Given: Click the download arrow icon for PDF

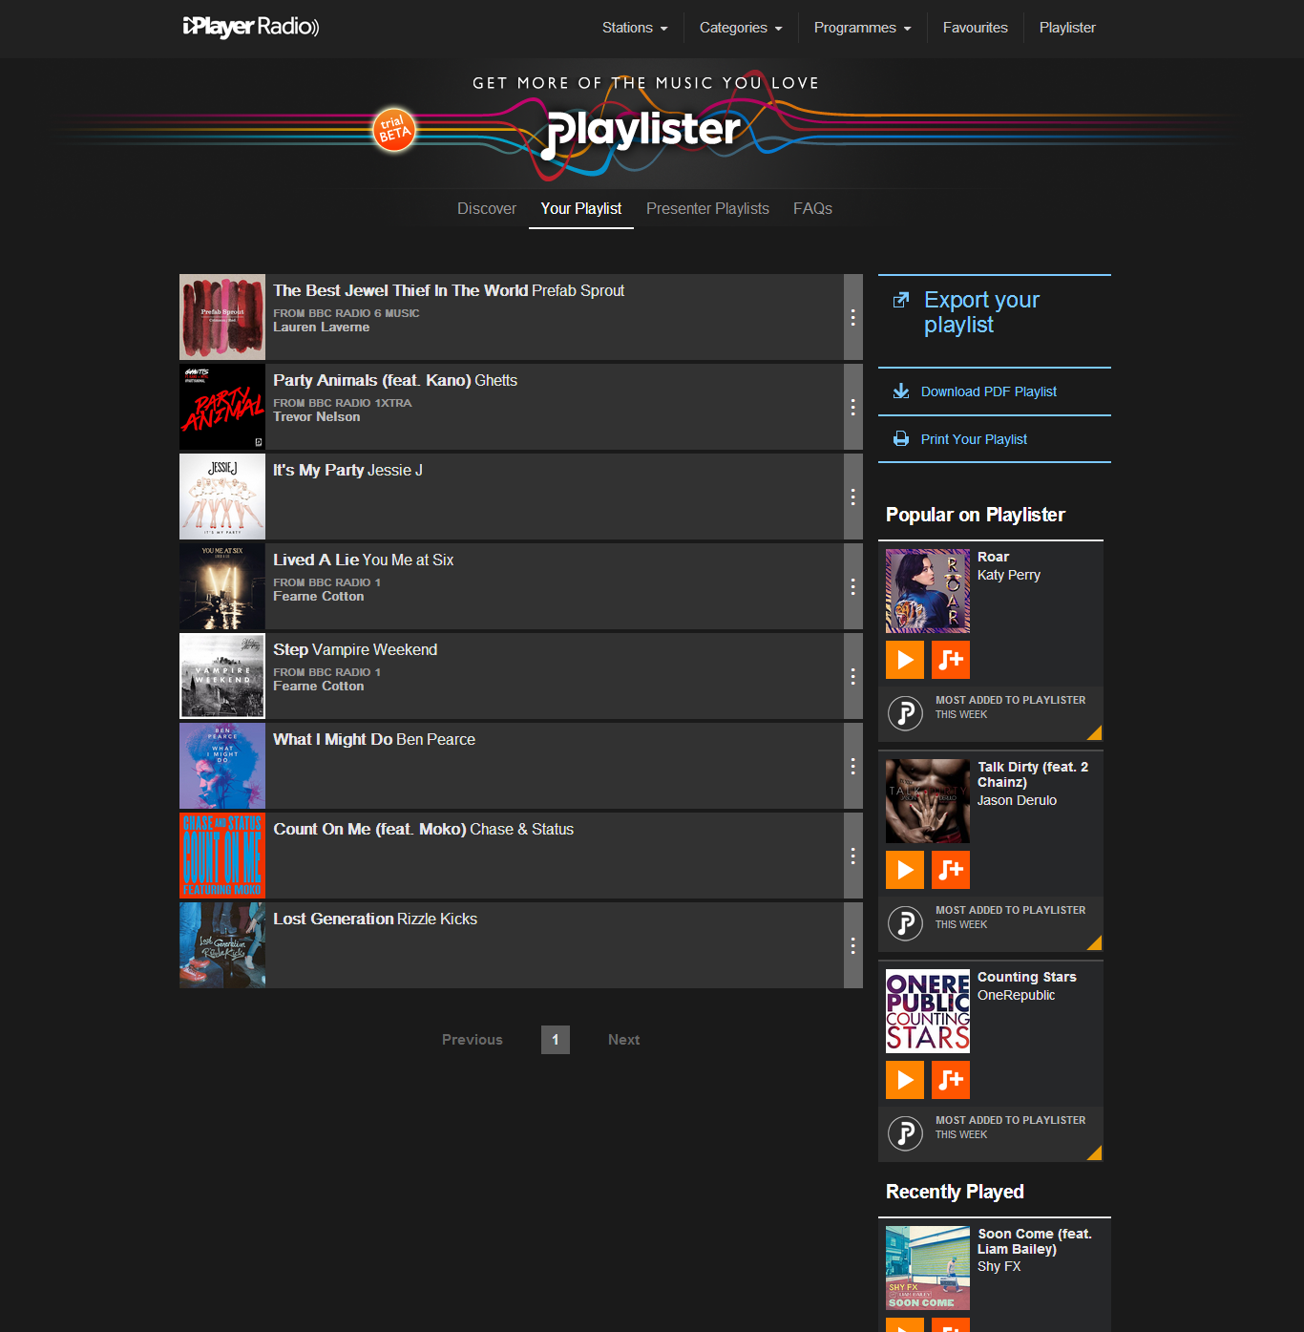Looking at the screenshot, I should [900, 391].
